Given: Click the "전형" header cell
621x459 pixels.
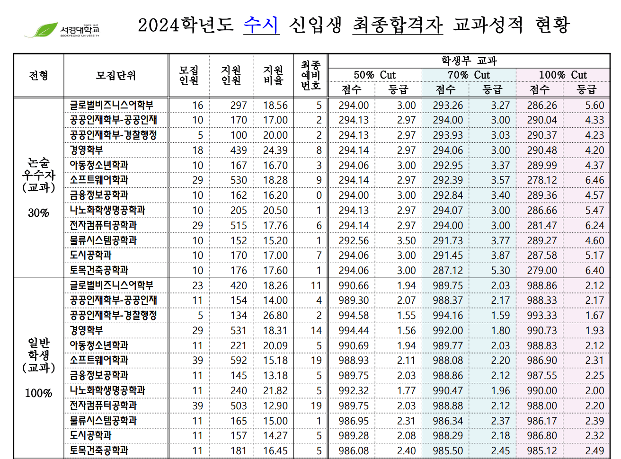Looking at the screenshot, I should [x=39, y=76].
